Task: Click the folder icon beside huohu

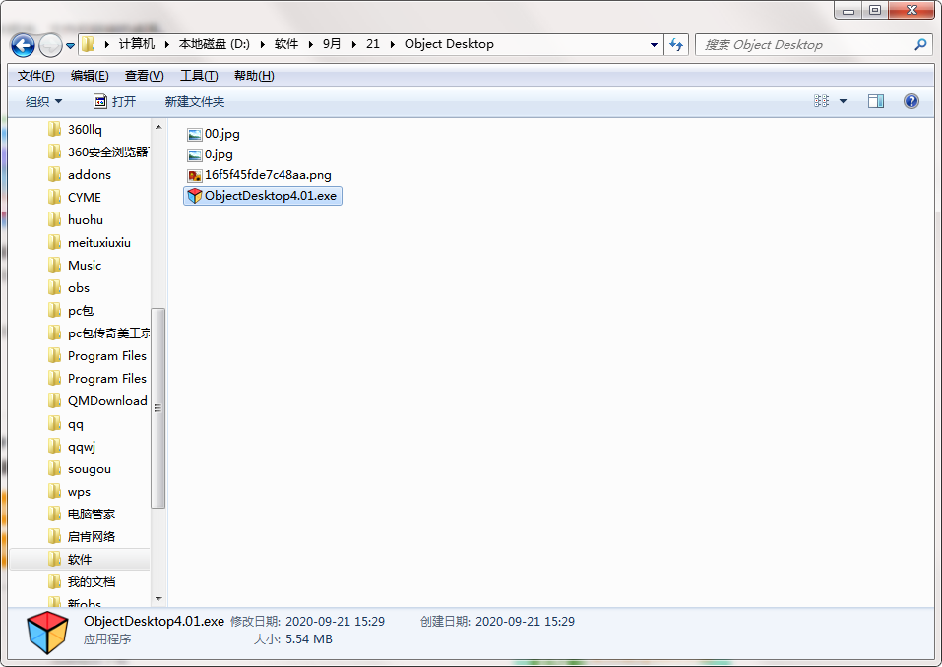Action: tap(55, 219)
